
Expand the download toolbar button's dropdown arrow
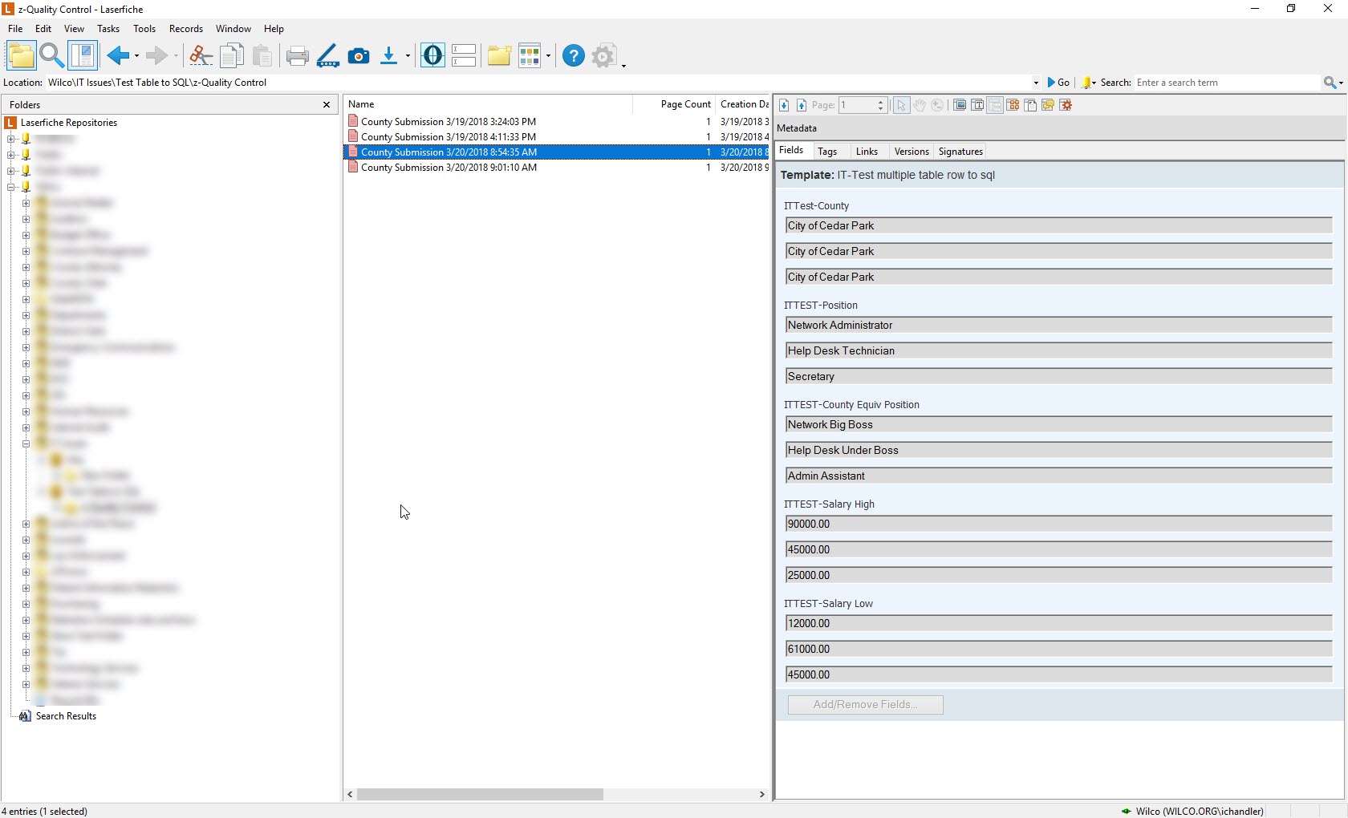[408, 56]
